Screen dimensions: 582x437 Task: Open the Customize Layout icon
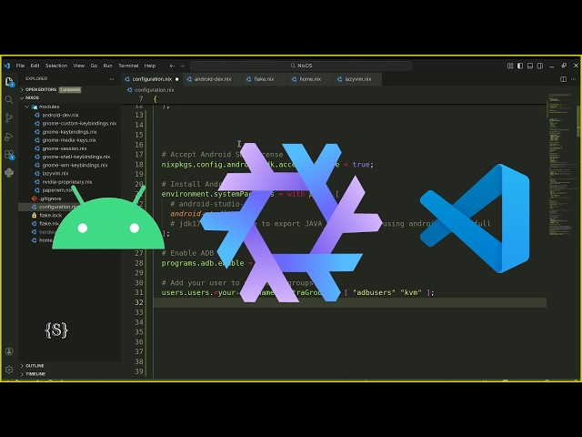pos(510,66)
